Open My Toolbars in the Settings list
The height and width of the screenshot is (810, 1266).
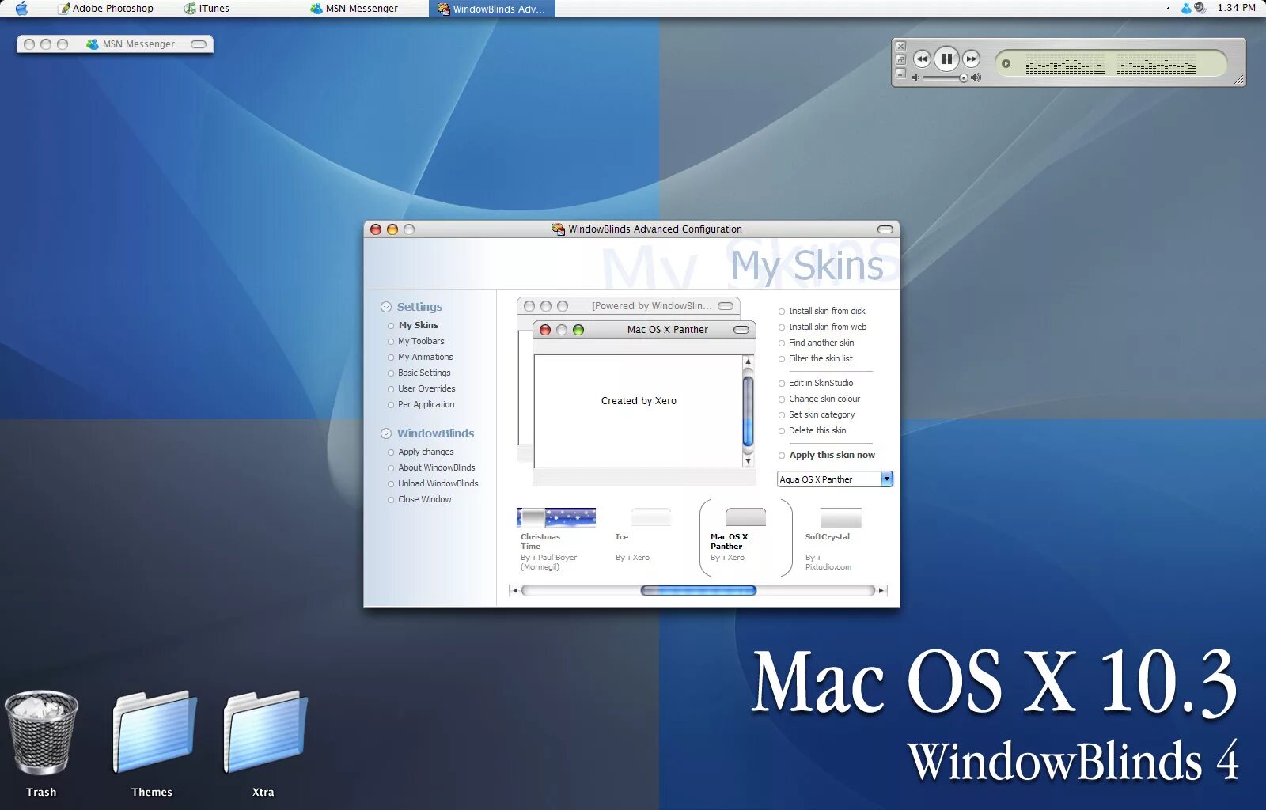pos(421,341)
